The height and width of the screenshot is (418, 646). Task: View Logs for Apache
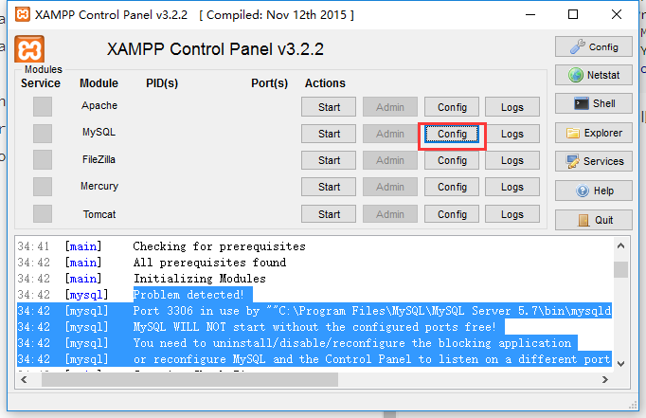pyautogui.click(x=512, y=107)
